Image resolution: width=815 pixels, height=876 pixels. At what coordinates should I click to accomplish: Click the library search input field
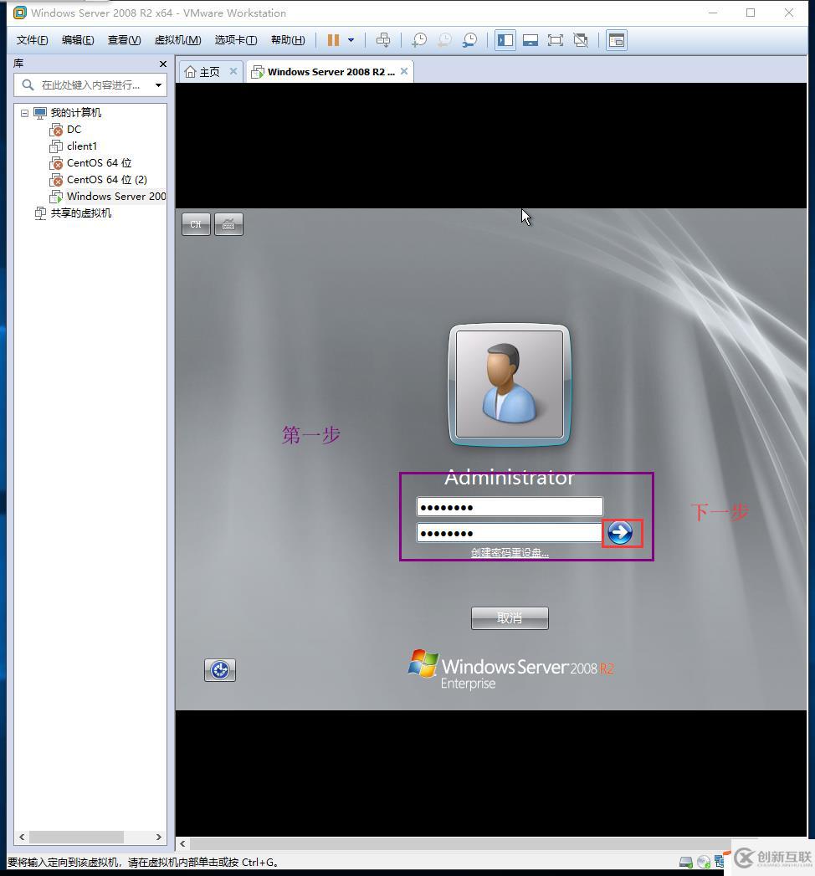90,85
